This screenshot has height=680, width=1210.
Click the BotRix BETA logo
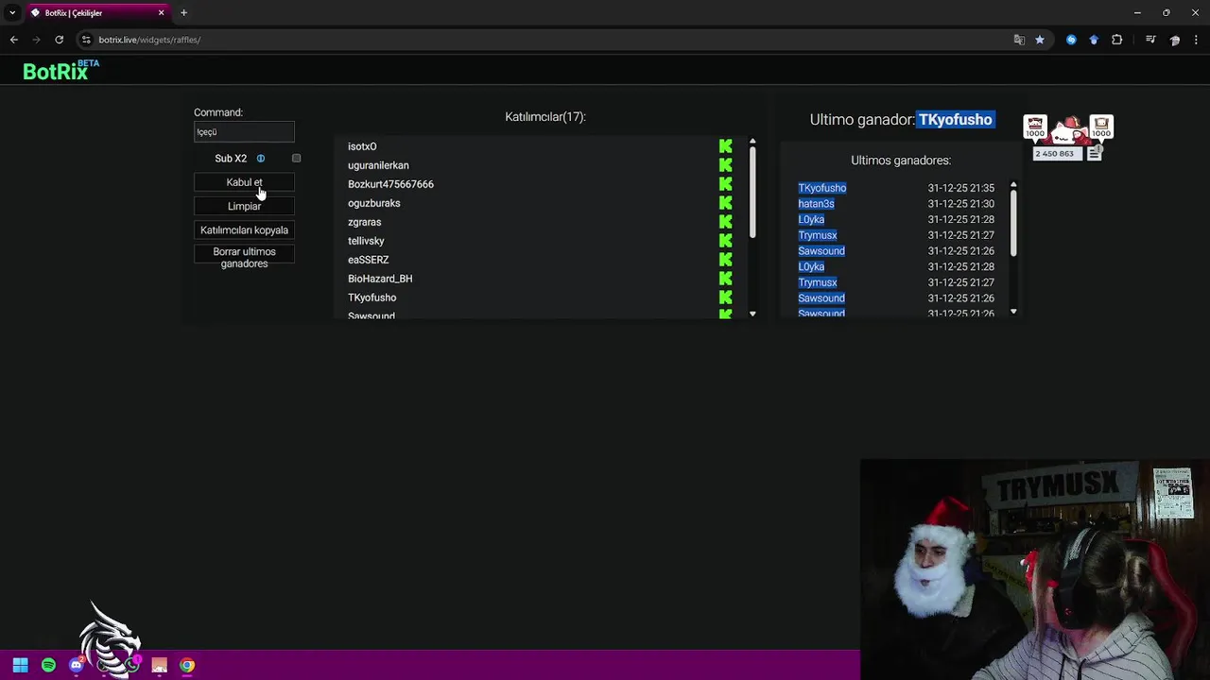coord(60,70)
